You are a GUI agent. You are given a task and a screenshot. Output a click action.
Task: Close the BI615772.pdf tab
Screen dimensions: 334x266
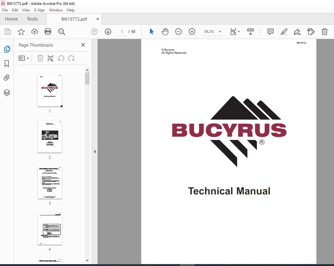(98, 19)
